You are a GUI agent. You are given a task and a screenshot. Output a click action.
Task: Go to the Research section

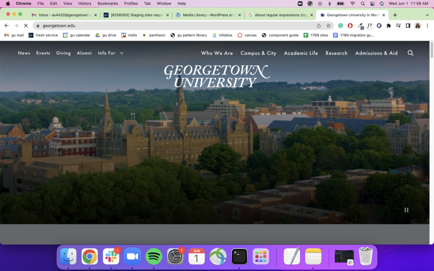(337, 53)
